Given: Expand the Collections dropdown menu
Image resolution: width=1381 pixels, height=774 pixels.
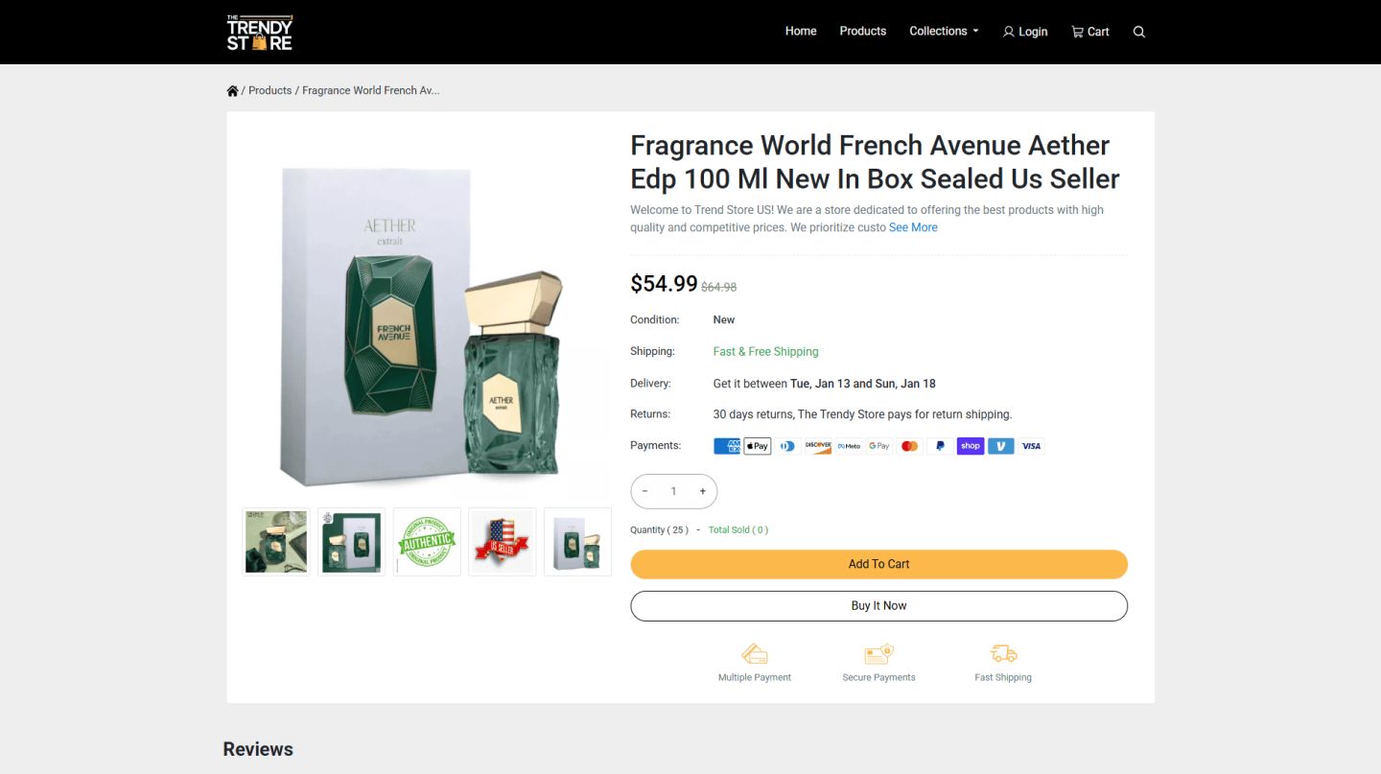Looking at the screenshot, I should [x=944, y=32].
